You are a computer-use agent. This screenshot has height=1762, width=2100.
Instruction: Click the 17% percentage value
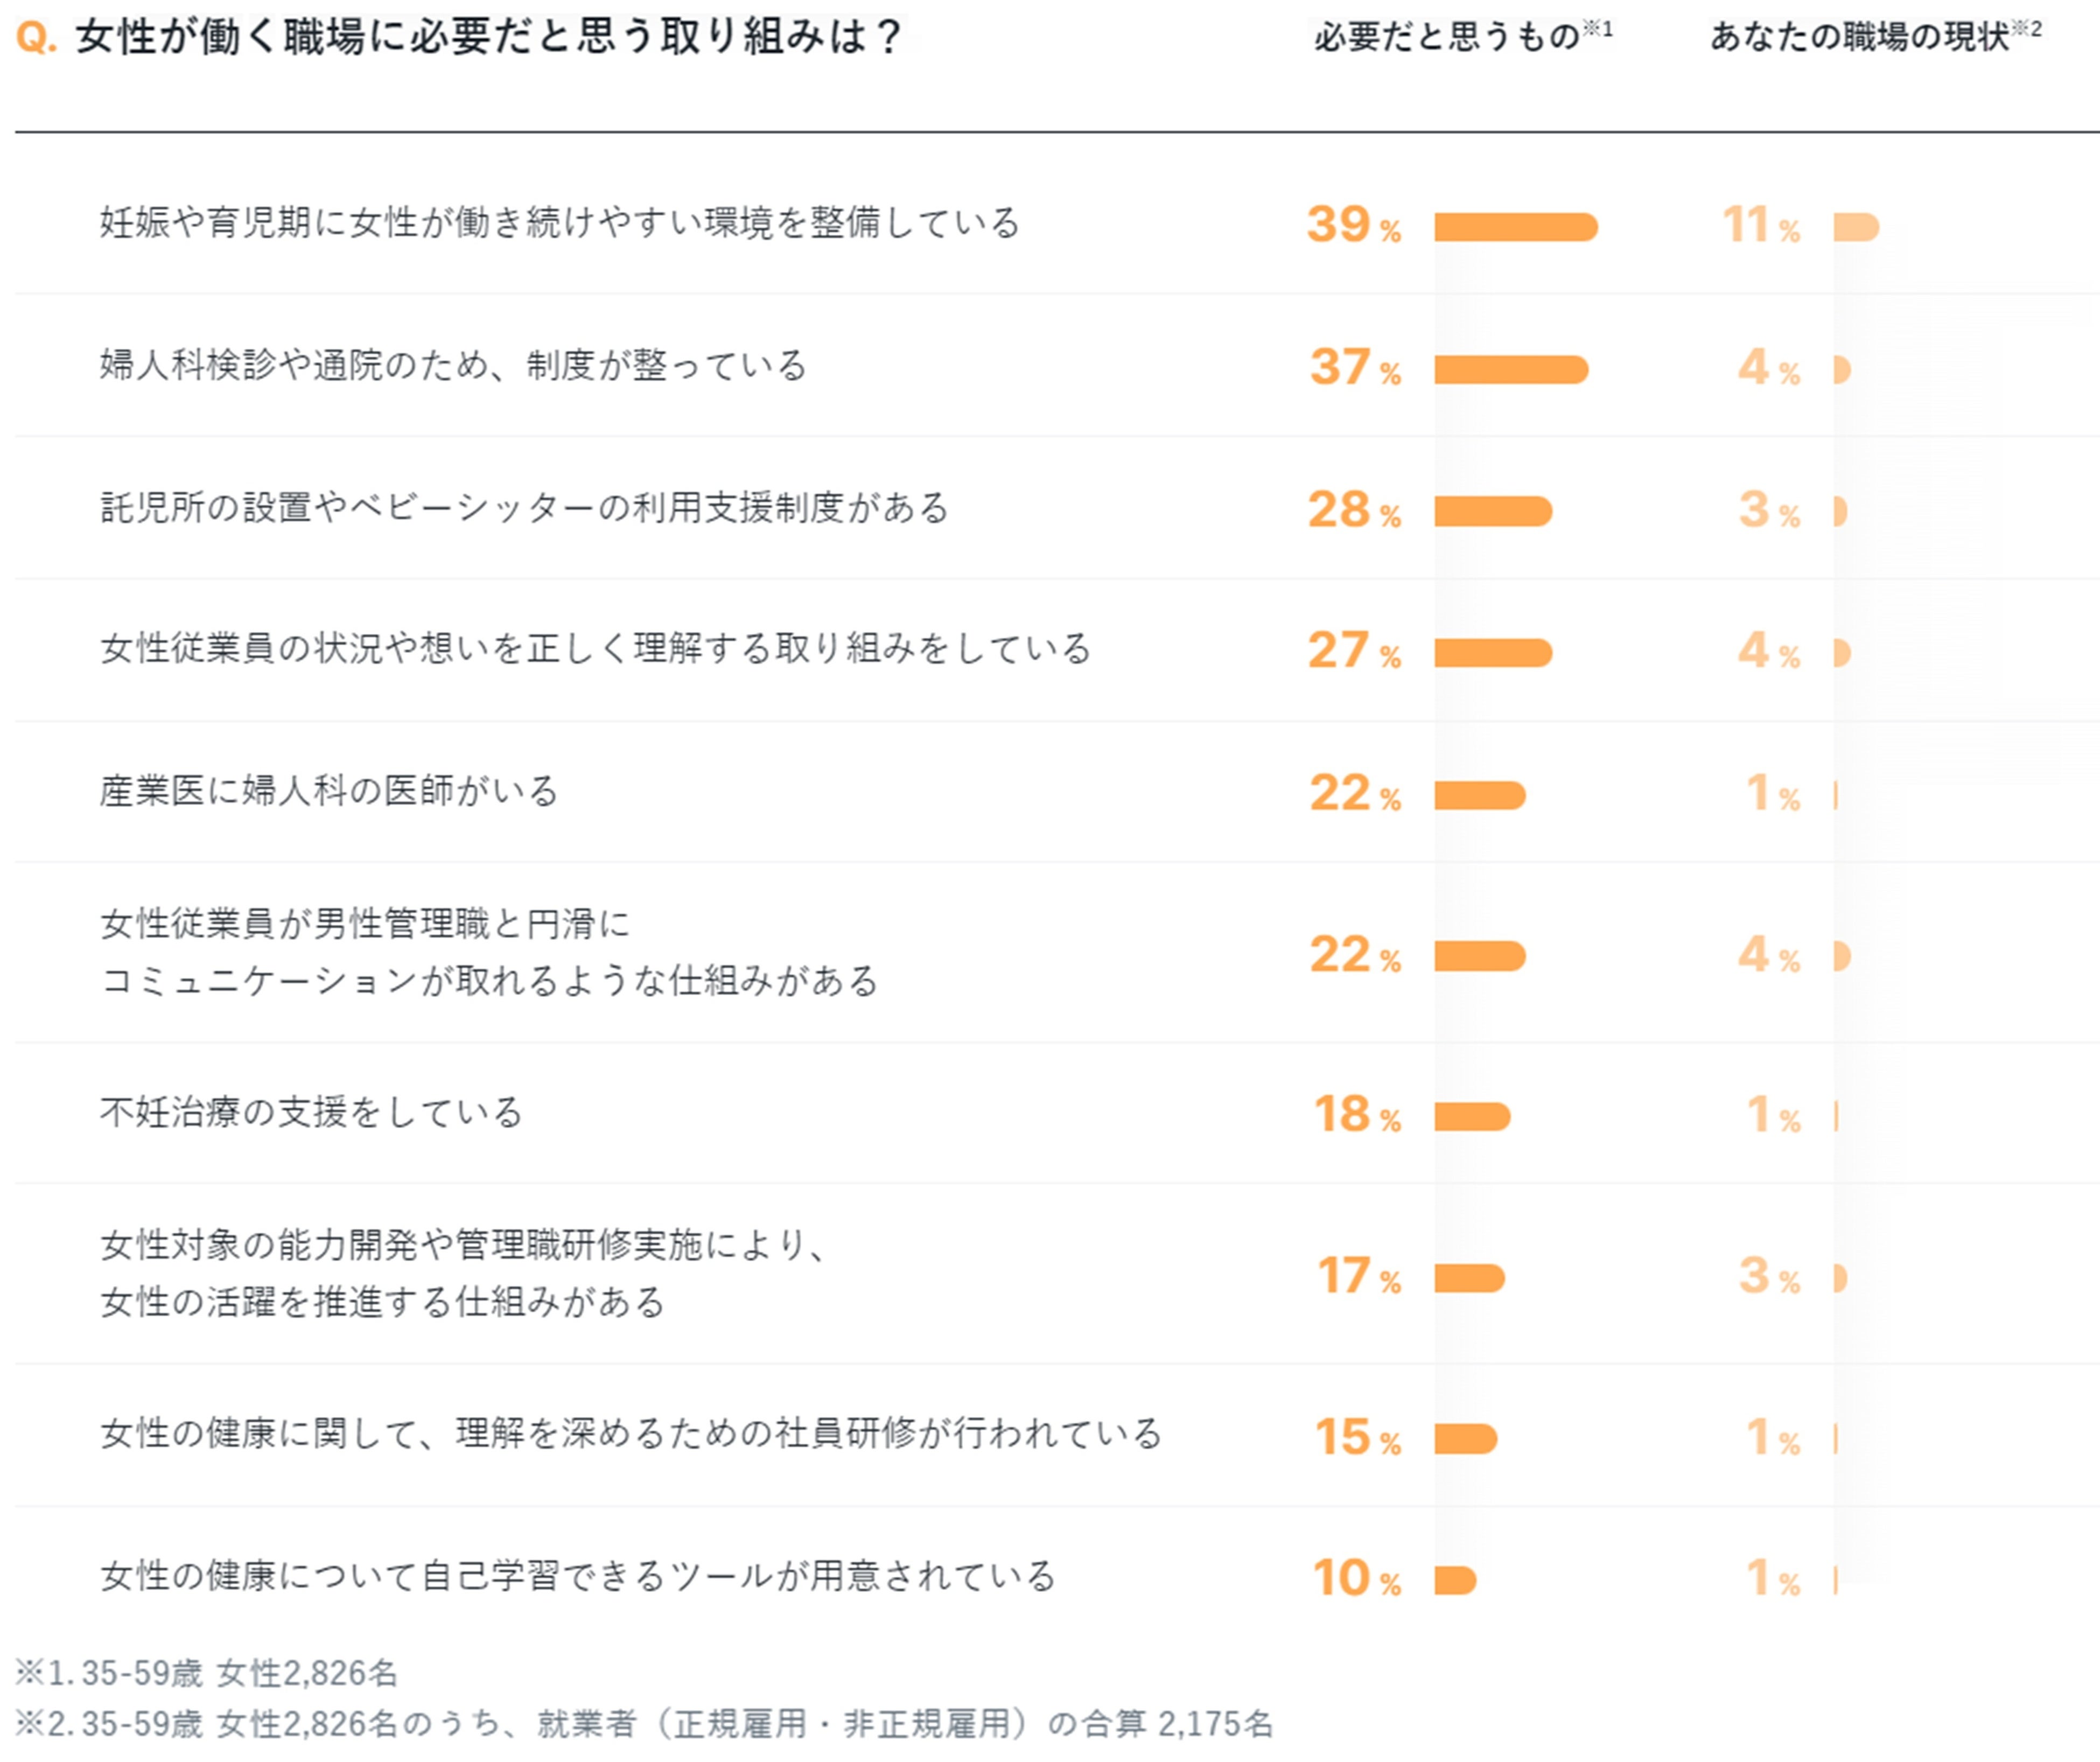pos(1358,1277)
